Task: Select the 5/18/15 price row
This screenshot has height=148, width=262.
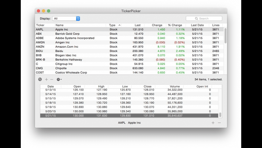Action: point(129,103)
